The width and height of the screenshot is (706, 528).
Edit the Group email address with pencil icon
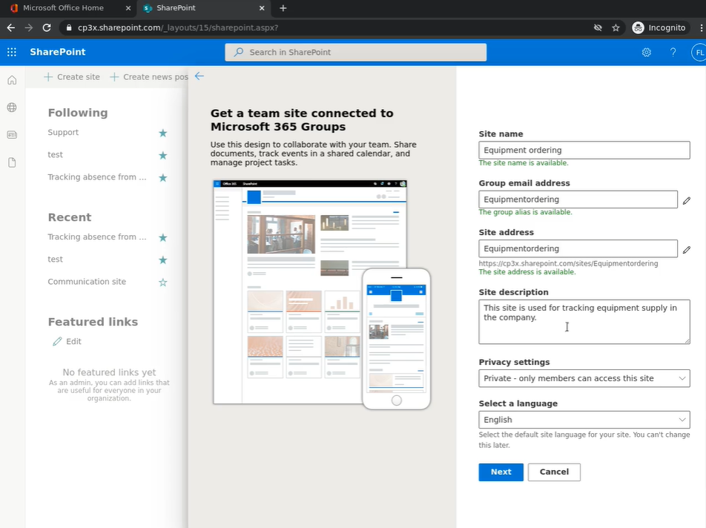(x=686, y=200)
